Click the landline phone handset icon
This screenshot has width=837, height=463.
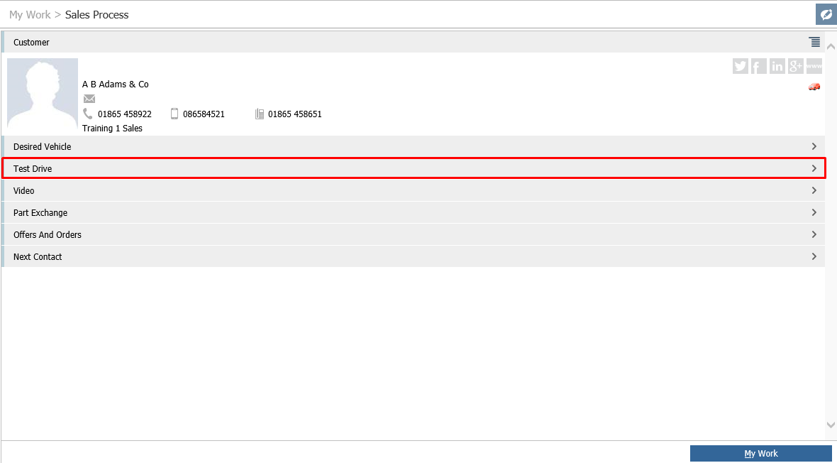coord(88,114)
